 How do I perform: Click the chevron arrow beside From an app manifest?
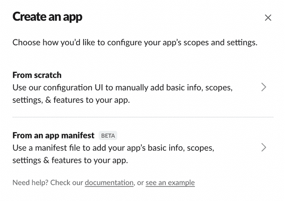click(264, 147)
